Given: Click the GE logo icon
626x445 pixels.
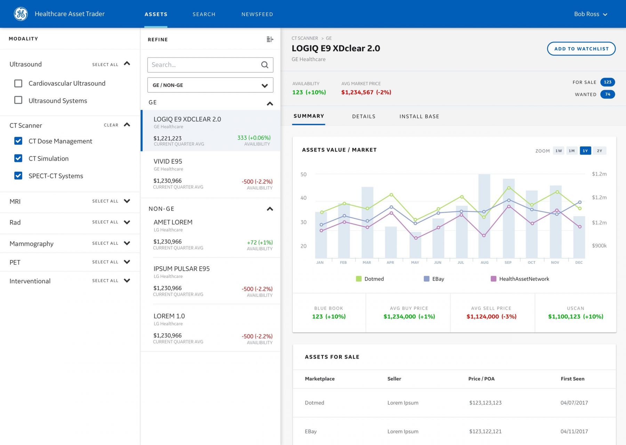Looking at the screenshot, I should pos(21,14).
